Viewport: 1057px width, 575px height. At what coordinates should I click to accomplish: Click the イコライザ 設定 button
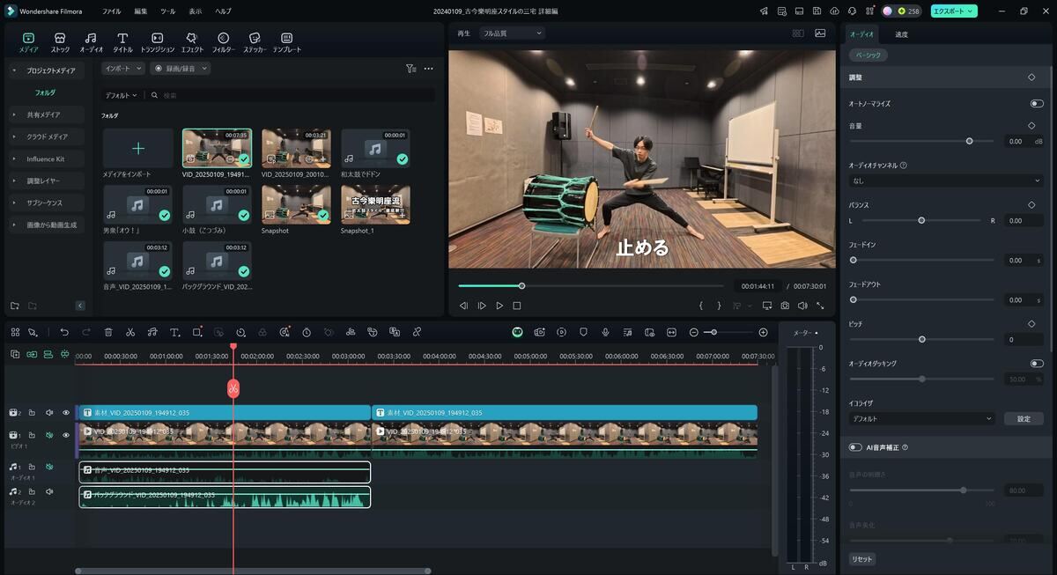(x=1024, y=419)
